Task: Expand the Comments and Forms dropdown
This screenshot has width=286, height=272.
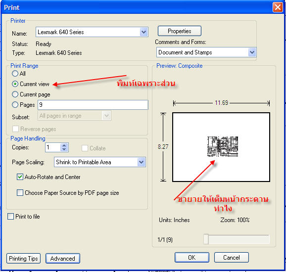Action: pyautogui.click(x=252, y=52)
